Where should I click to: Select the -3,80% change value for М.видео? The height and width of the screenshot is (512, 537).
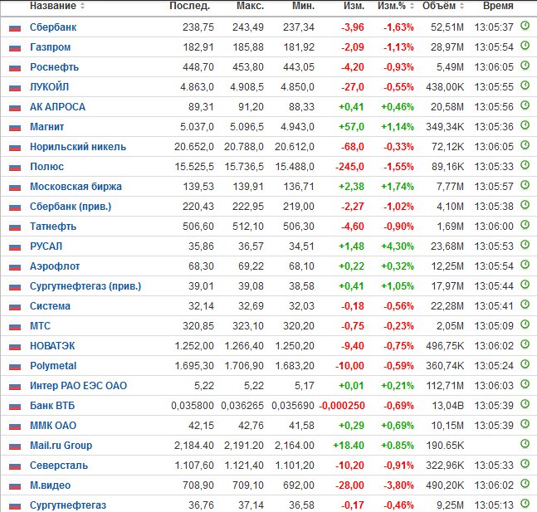398,485
